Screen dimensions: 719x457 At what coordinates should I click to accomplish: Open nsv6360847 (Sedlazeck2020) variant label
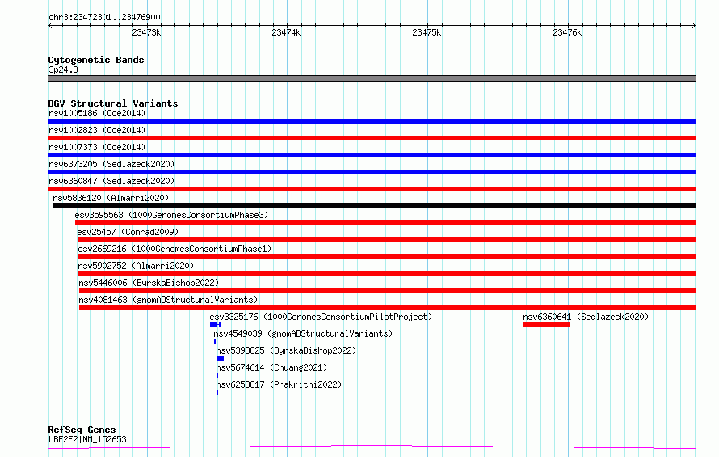point(111,181)
